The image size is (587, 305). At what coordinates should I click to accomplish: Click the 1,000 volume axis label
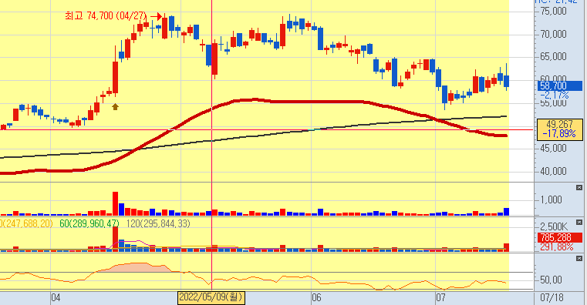(551, 200)
